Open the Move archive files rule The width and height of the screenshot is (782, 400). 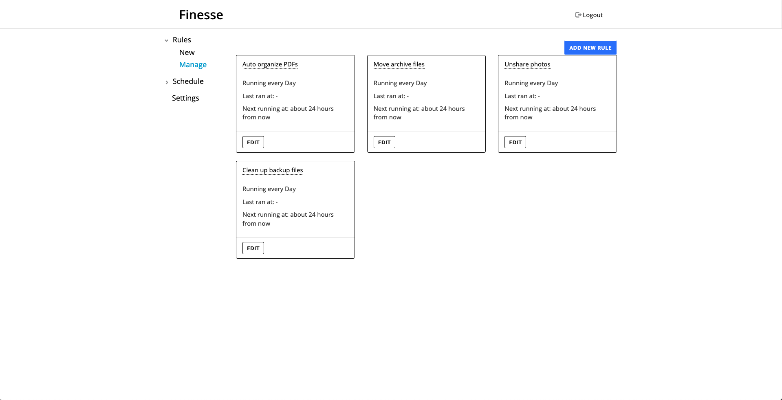(399, 64)
